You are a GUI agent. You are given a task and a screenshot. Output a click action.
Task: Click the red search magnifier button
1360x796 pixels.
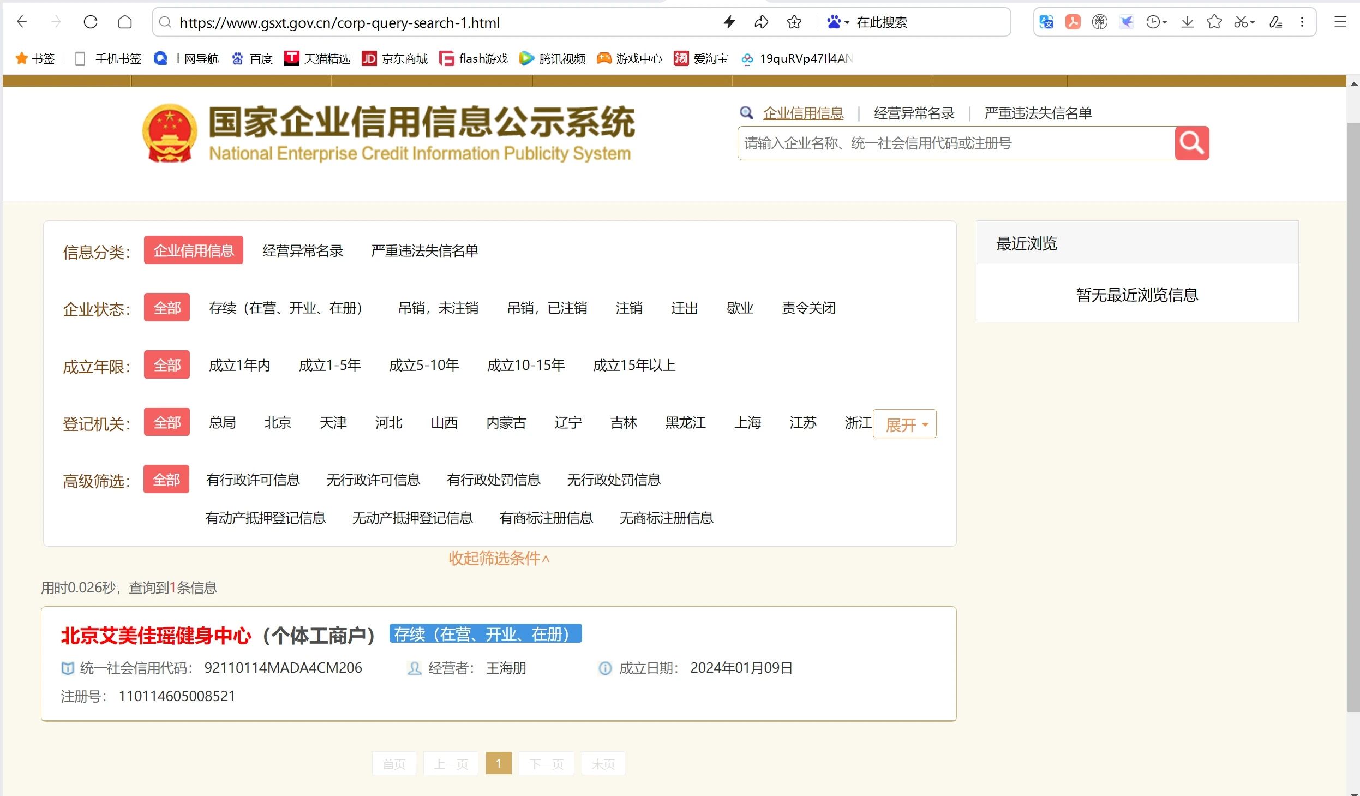click(1191, 143)
